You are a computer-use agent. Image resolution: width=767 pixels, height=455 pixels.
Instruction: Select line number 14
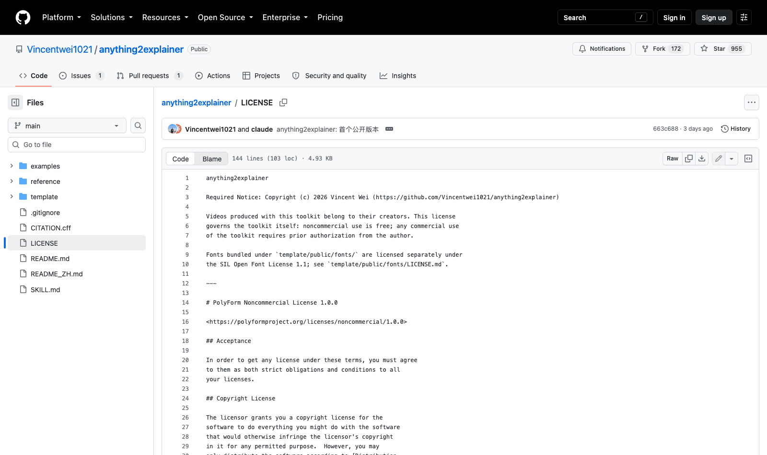coord(186,303)
